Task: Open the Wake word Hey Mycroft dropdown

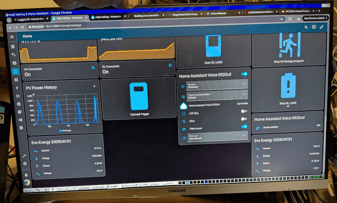Action: [217, 137]
